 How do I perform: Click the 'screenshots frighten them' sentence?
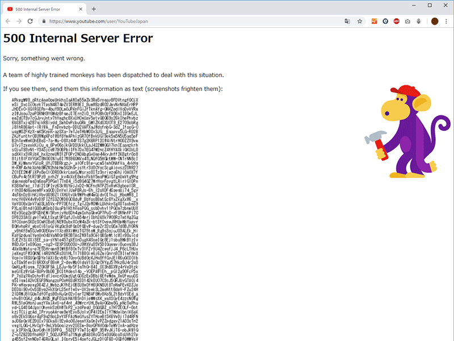113,89
